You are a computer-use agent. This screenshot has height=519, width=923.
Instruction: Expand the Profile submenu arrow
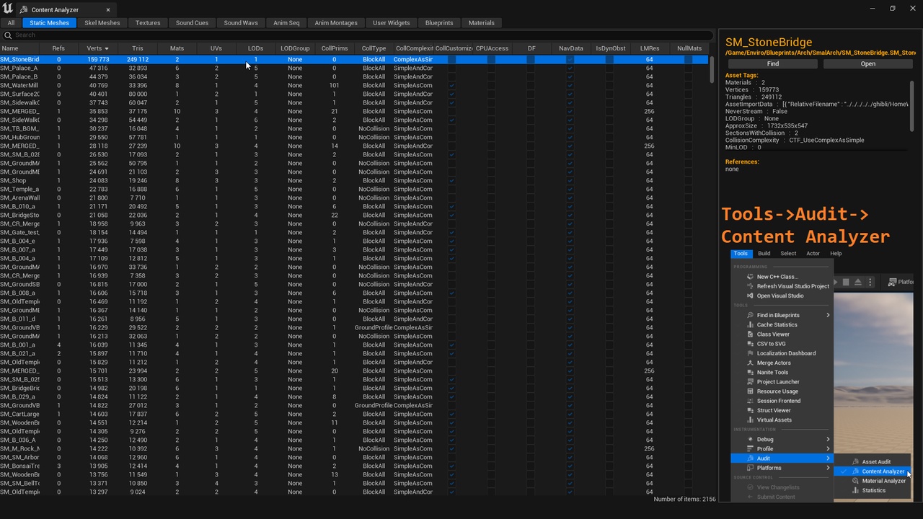pyautogui.click(x=828, y=448)
